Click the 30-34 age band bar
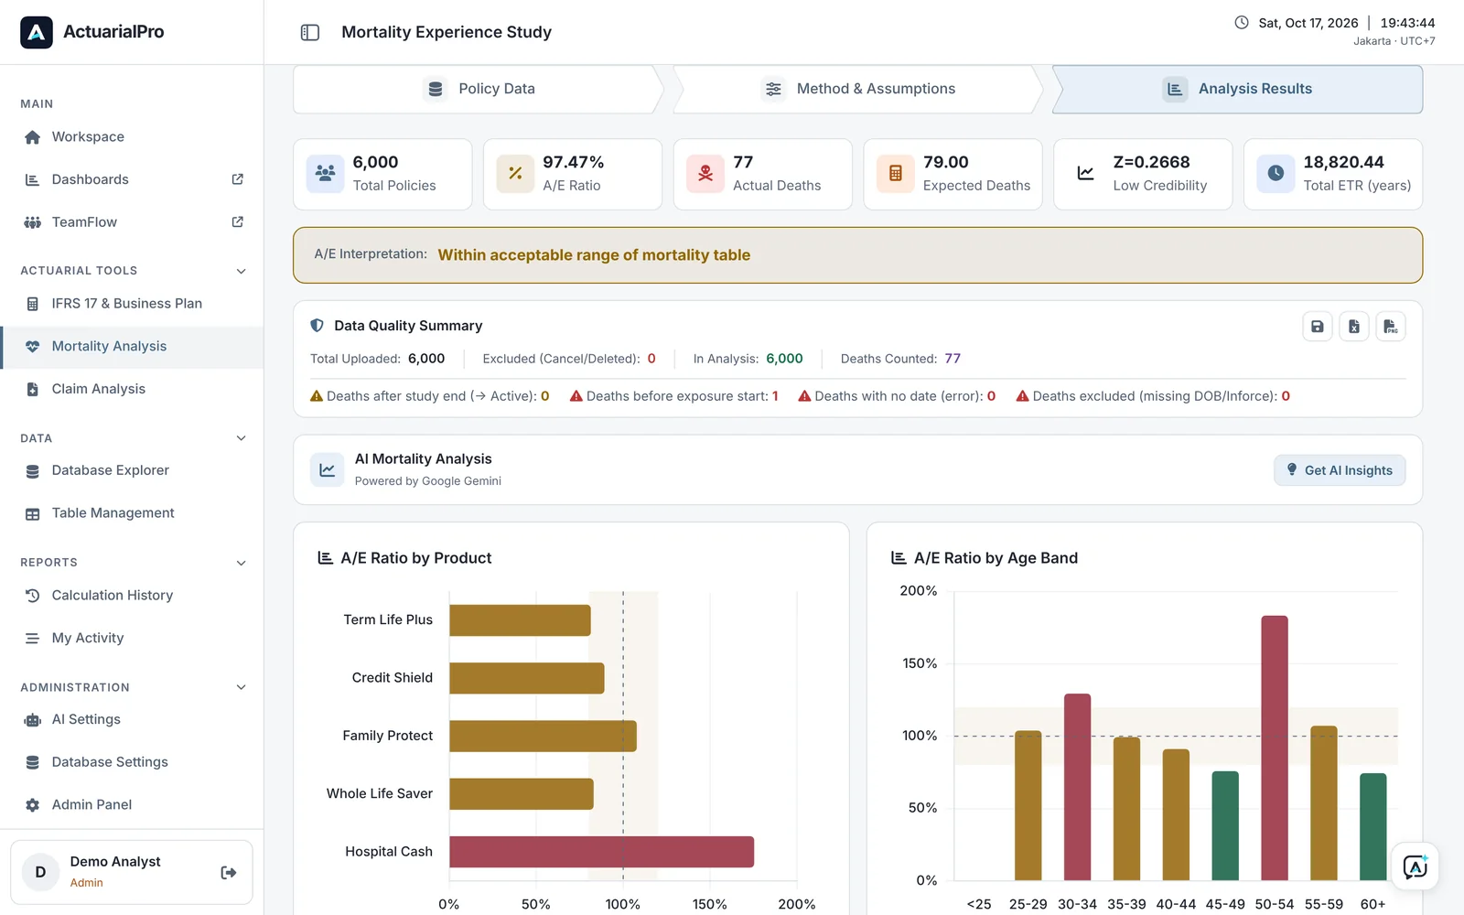Screen dimensions: 1464x915 pyautogui.click(x=1078, y=787)
